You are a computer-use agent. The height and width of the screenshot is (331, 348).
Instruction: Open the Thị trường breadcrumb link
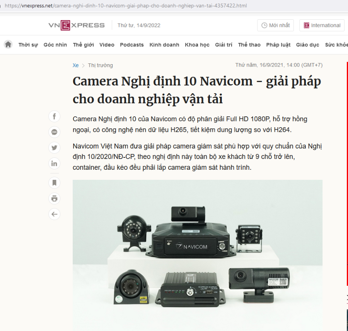click(x=100, y=65)
